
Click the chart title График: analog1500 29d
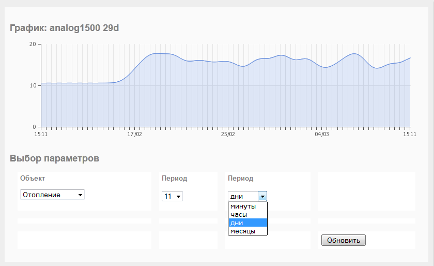[64, 28]
